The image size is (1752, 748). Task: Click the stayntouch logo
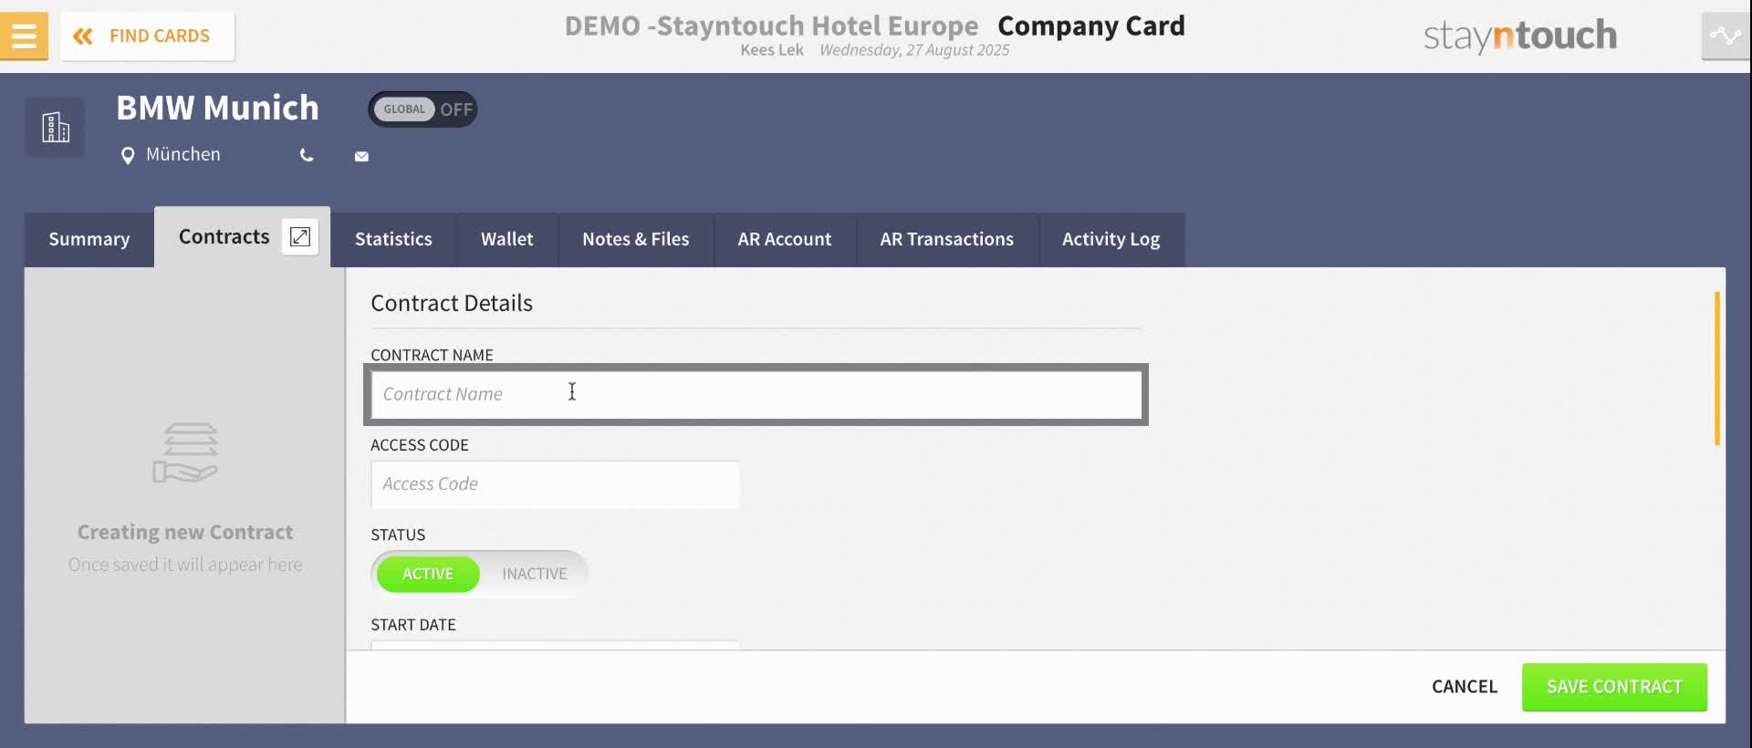[1520, 36]
